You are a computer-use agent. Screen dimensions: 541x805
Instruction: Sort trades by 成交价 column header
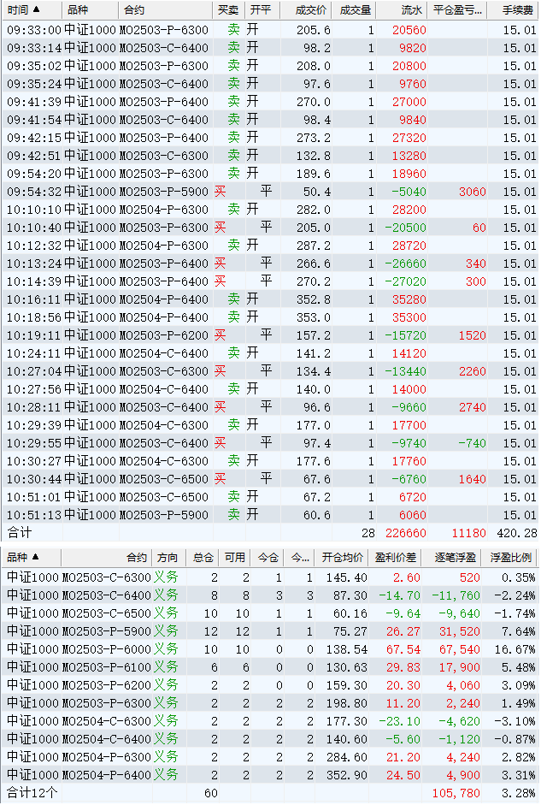(311, 10)
